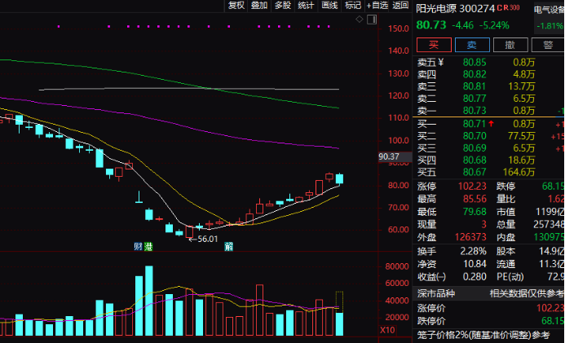The image size is (565, 343).
Task: Click the 跌停价 row label
Action: (x=431, y=321)
